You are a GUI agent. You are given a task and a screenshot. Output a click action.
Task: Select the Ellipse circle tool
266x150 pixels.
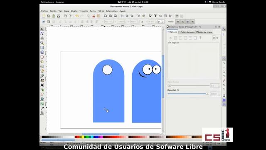click(42, 57)
